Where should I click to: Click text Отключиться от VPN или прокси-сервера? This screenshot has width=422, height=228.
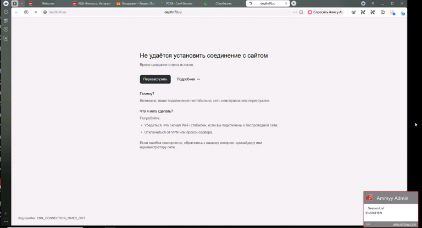coord(179,132)
